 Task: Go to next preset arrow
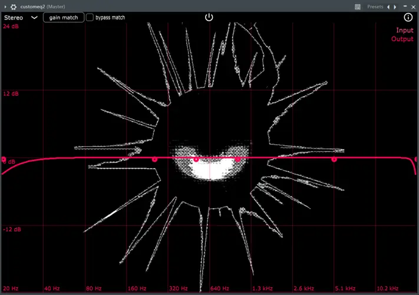tap(395, 6)
